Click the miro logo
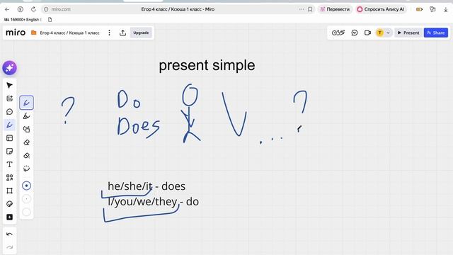Image resolution: width=453 pixels, height=255 pixels. pos(16,33)
